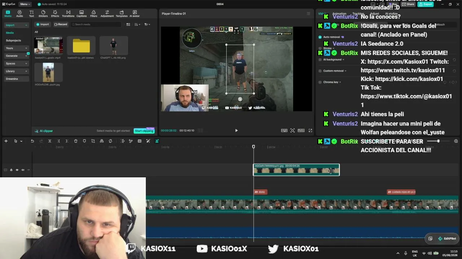Screen dimensions: 462x259
Task: Enable the AI background checkbox
Action: (320, 60)
